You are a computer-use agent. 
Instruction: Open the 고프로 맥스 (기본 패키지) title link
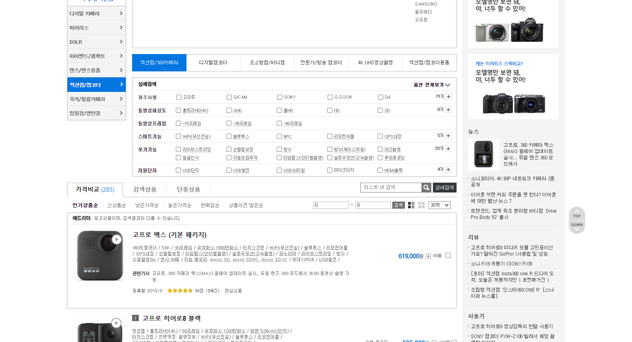coord(170,235)
